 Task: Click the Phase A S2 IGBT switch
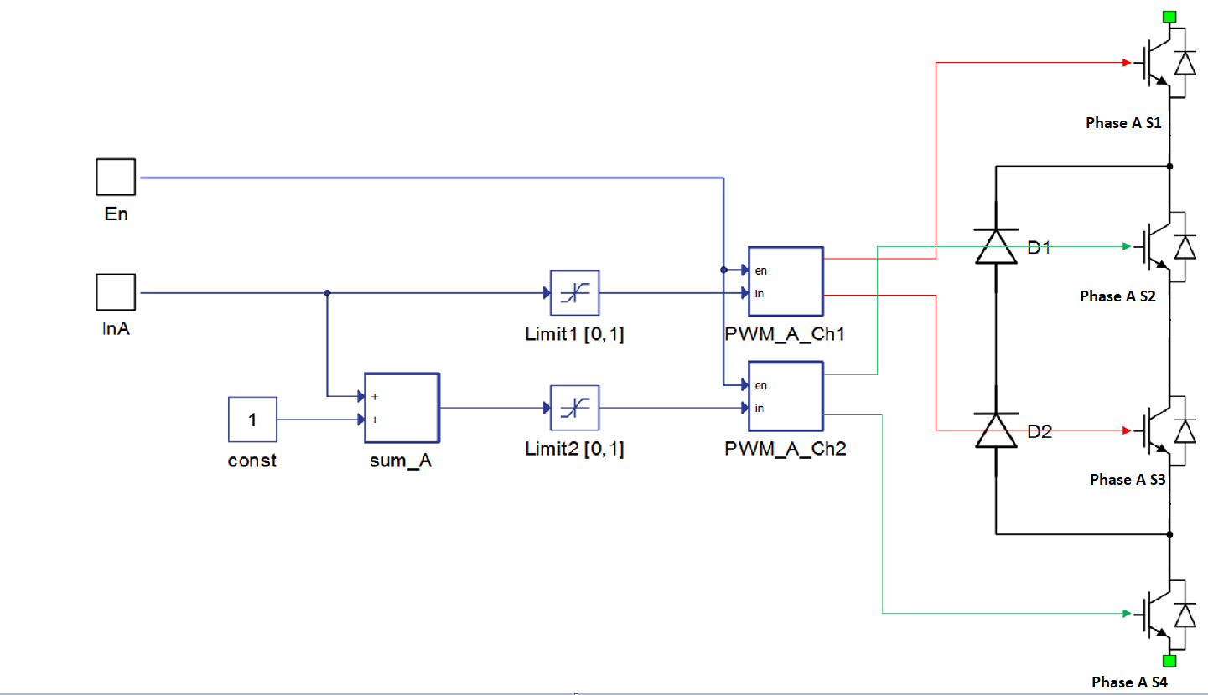(1161, 246)
